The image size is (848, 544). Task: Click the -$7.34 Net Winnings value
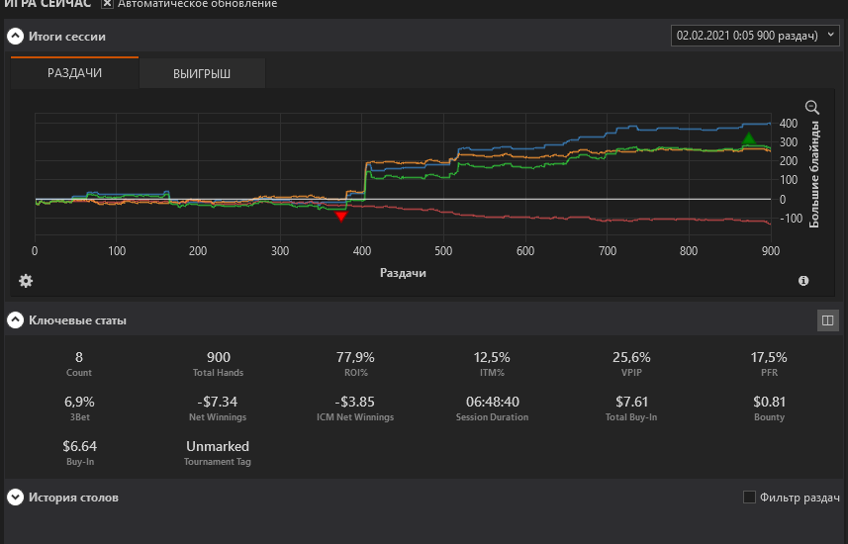click(218, 402)
